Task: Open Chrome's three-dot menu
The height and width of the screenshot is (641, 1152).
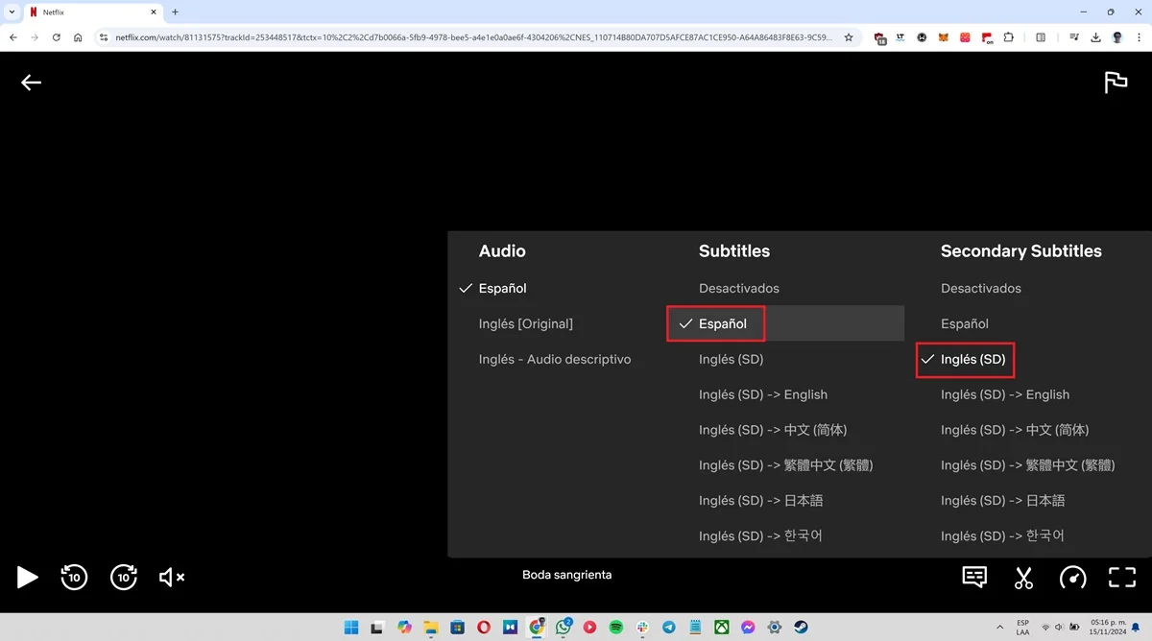Action: tap(1139, 37)
